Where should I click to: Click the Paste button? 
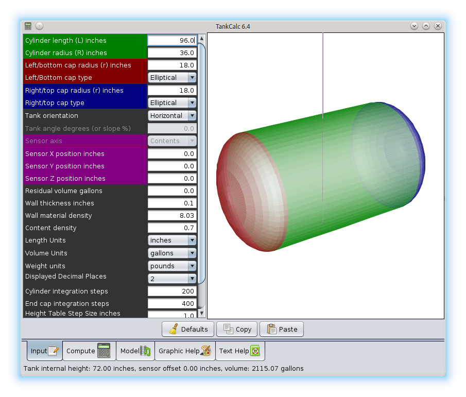pos(282,329)
